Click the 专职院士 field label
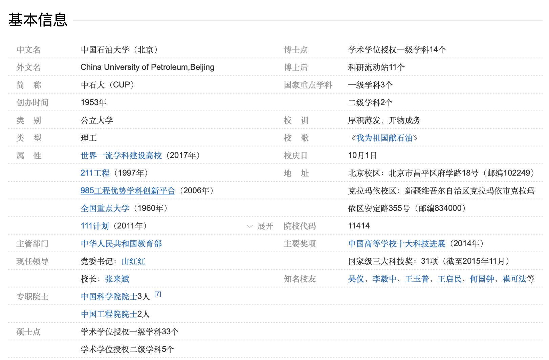 (x=32, y=297)
